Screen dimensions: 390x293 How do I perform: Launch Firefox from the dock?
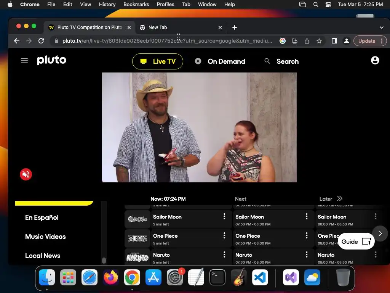[x=111, y=277]
